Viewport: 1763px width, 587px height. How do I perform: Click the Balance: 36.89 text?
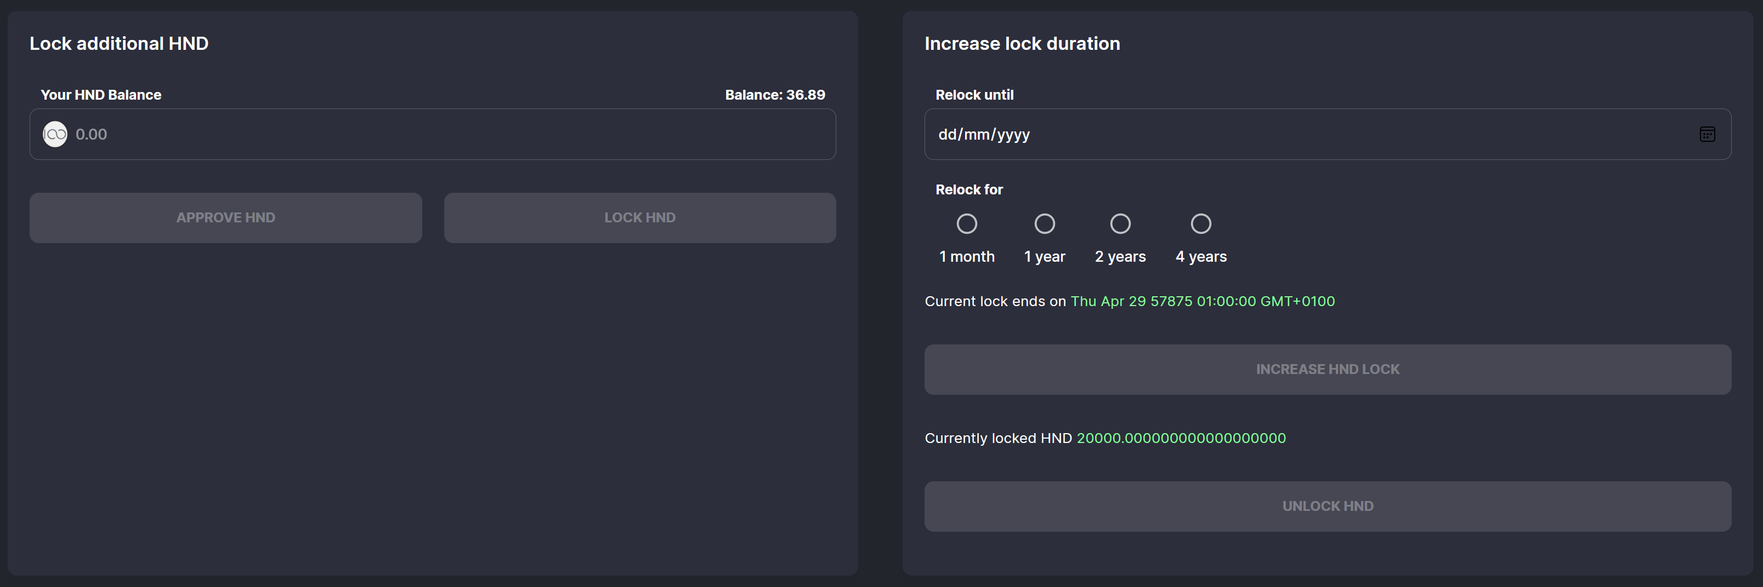pyautogui.click(x=775, y=95)
